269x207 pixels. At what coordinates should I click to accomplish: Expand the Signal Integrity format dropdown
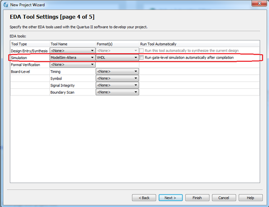tap(117, 85)
